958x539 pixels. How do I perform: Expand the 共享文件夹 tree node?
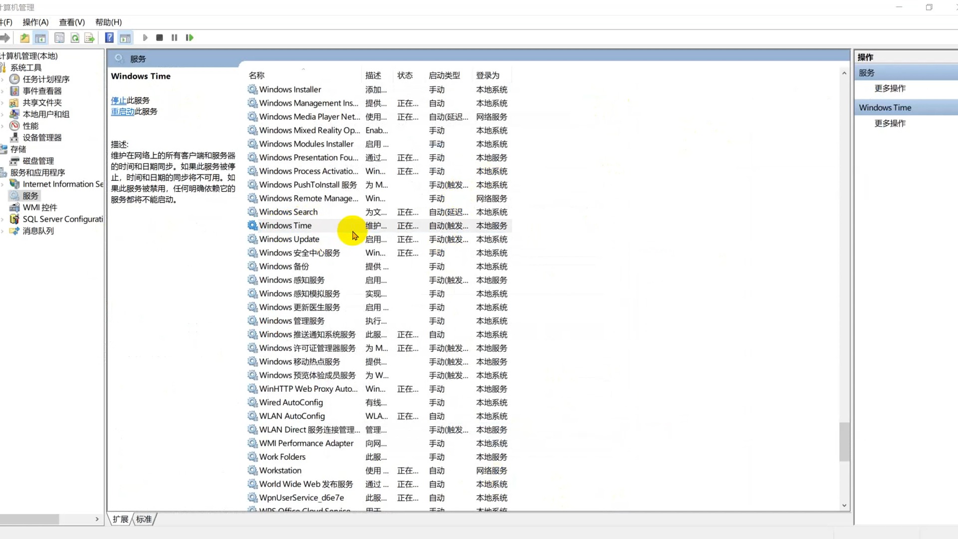pos(2,103)
